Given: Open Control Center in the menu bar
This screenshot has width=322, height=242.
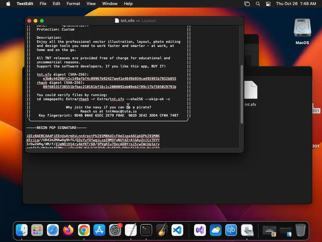Looking at the screenshot, I should coord(268,4).
